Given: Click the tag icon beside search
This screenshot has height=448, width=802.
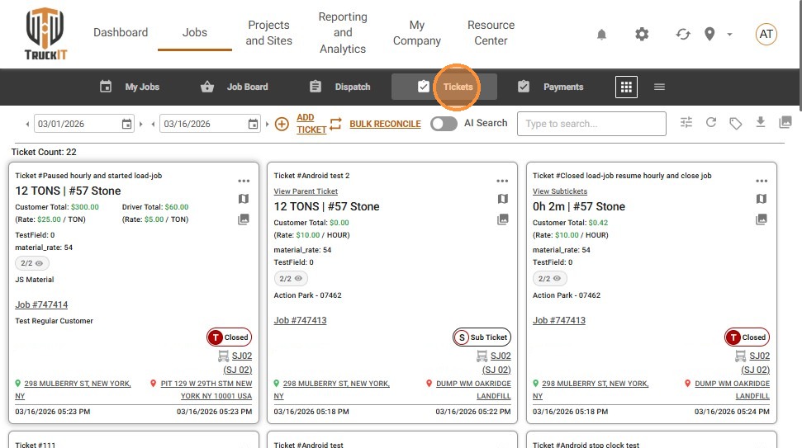Looking at the screenshot, I should tap(735, 123).
